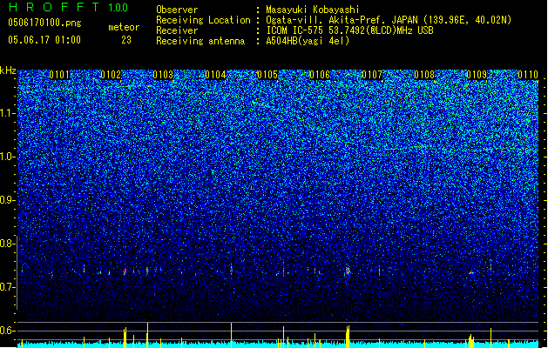Click the Receiving Location value text
The image size is (548, 348).
[x=389, y=20]
